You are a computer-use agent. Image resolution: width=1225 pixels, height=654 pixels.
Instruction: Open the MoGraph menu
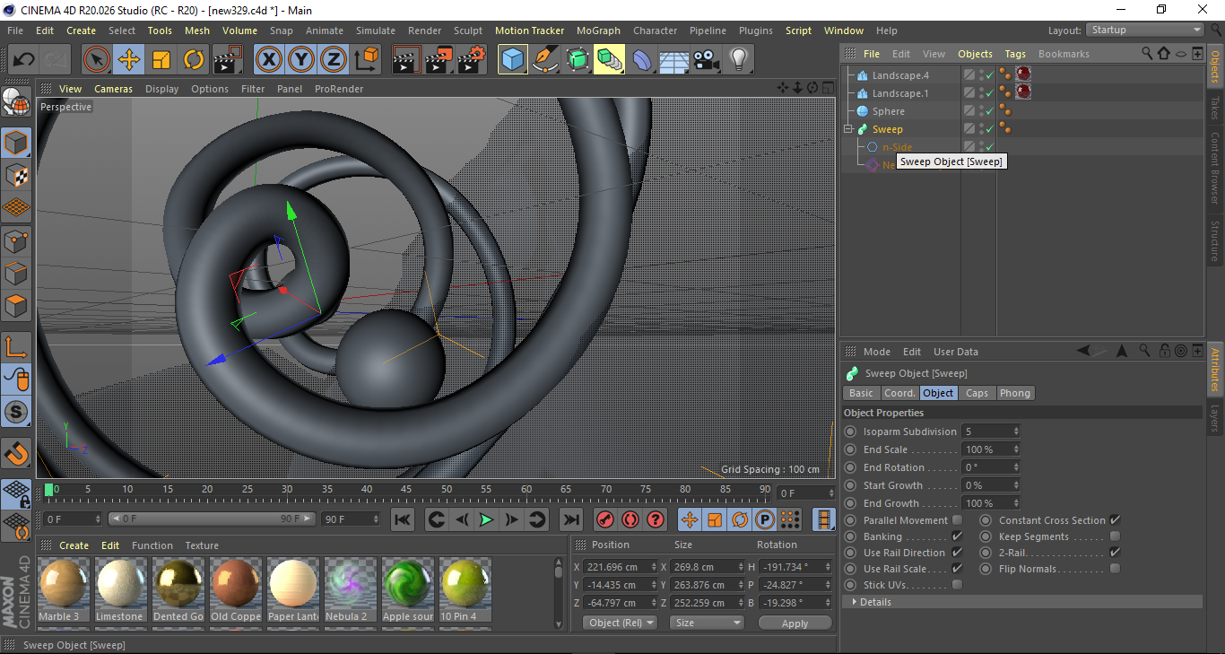(598, 31)
